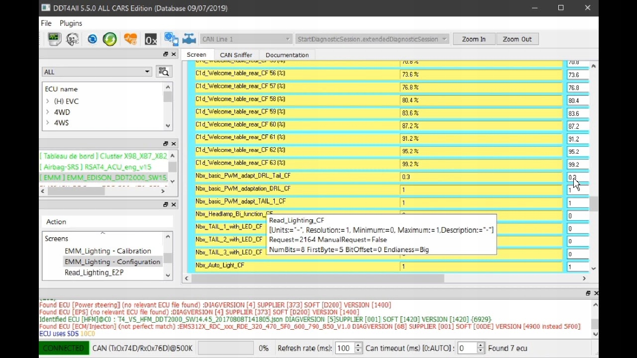Click the ECU monitor toolbar icon
The image size is (637, 358).
coord(54,39)
